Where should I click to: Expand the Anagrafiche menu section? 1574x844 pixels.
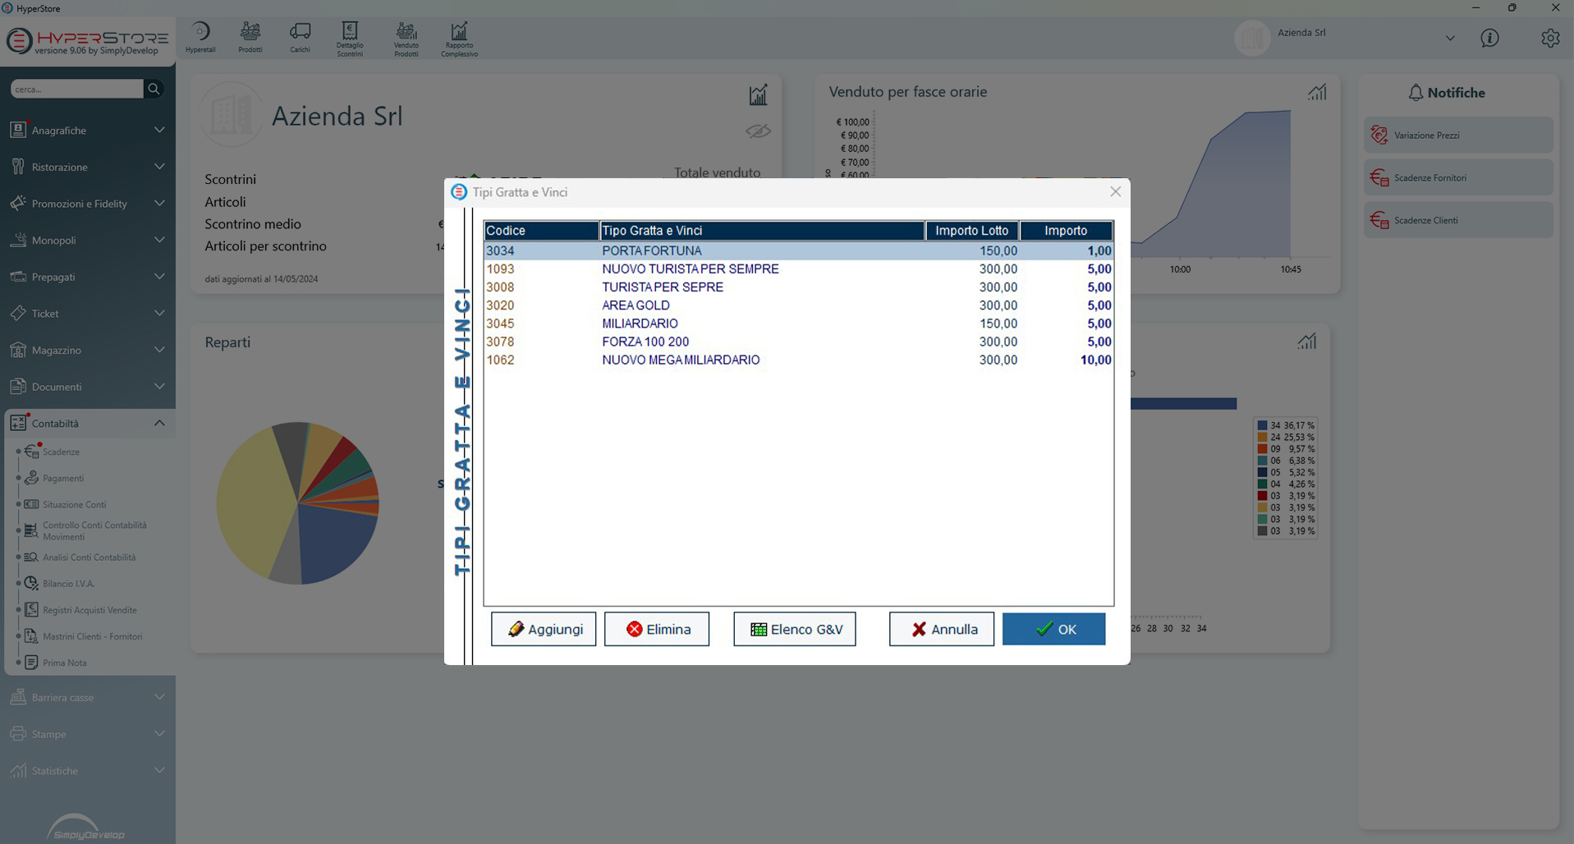click(88, 131)
